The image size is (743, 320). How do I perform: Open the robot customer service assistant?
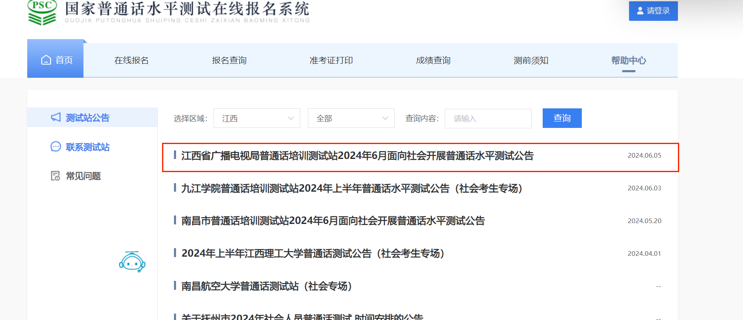point(132,262)
